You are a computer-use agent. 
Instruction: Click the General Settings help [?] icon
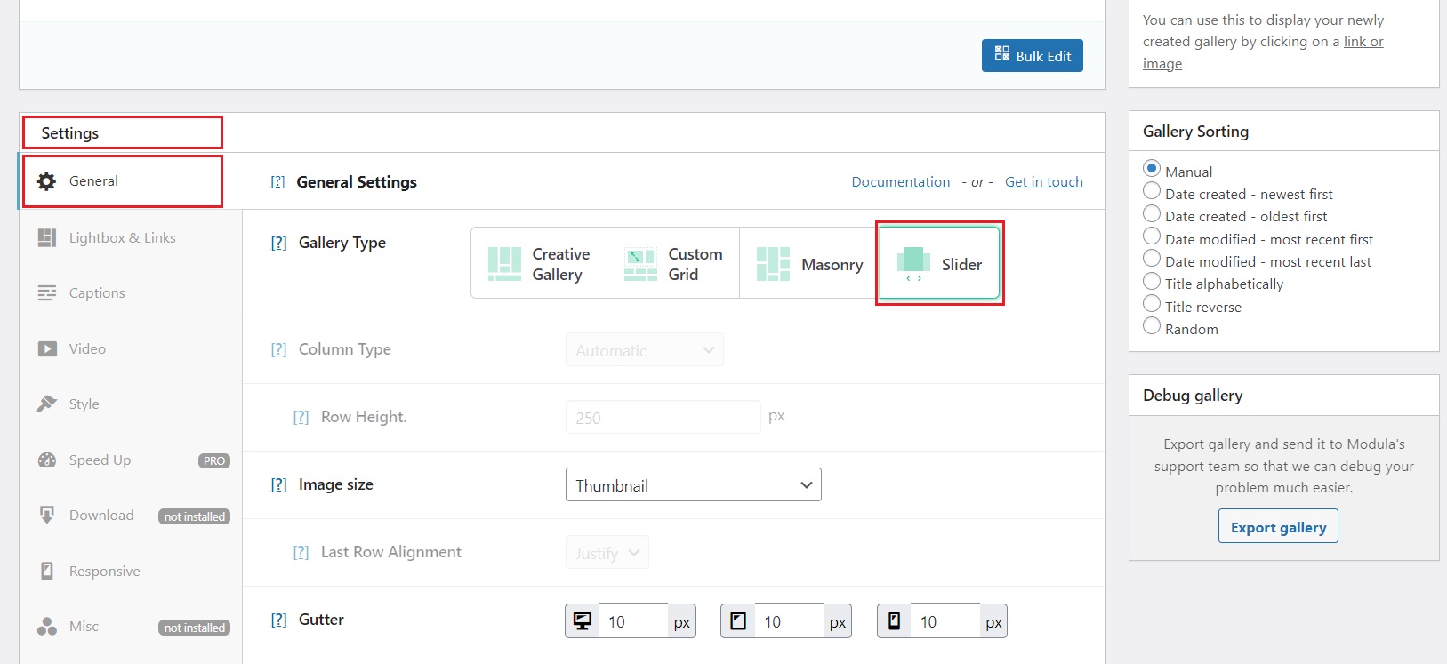[x=277, y=182]
